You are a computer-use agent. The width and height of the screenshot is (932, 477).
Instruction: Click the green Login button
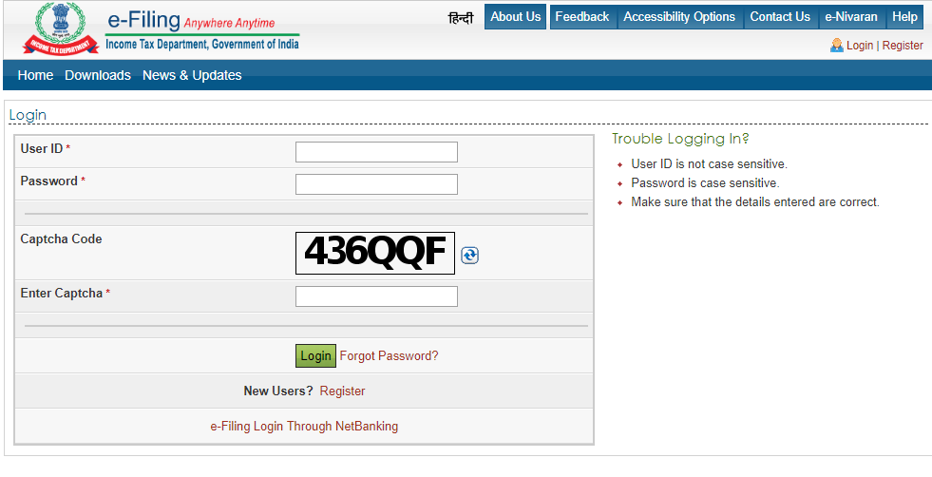point(315,355)
